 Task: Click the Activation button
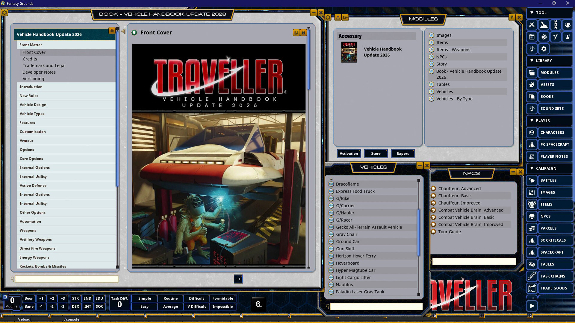click(349, 153)
